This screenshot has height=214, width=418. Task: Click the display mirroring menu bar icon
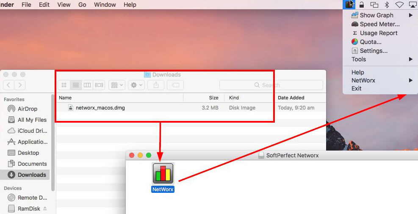(x=374, y=5)
